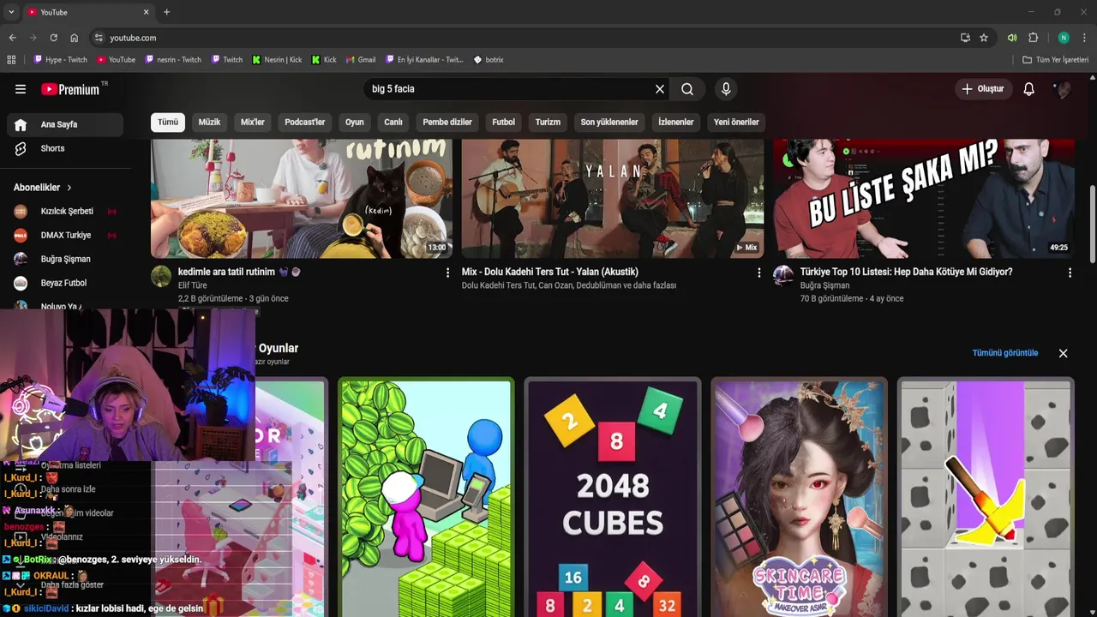Screen dimensions: 1097x617
Task: Open the Skincare Time game card
Action: (x=799, y=499)
